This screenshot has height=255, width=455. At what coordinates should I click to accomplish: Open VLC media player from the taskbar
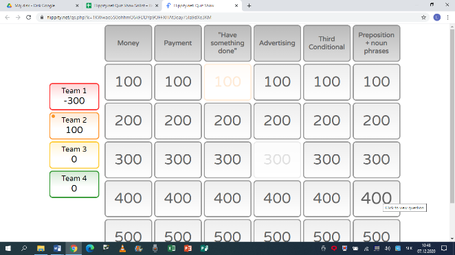click(x=122, y=248)
